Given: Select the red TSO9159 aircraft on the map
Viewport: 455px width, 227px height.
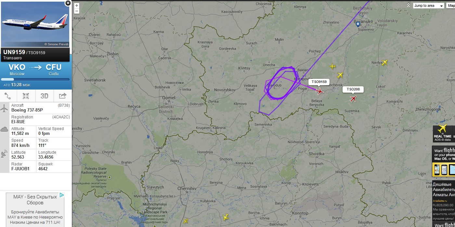Looking at the screenshot, I should pos(319,91).
